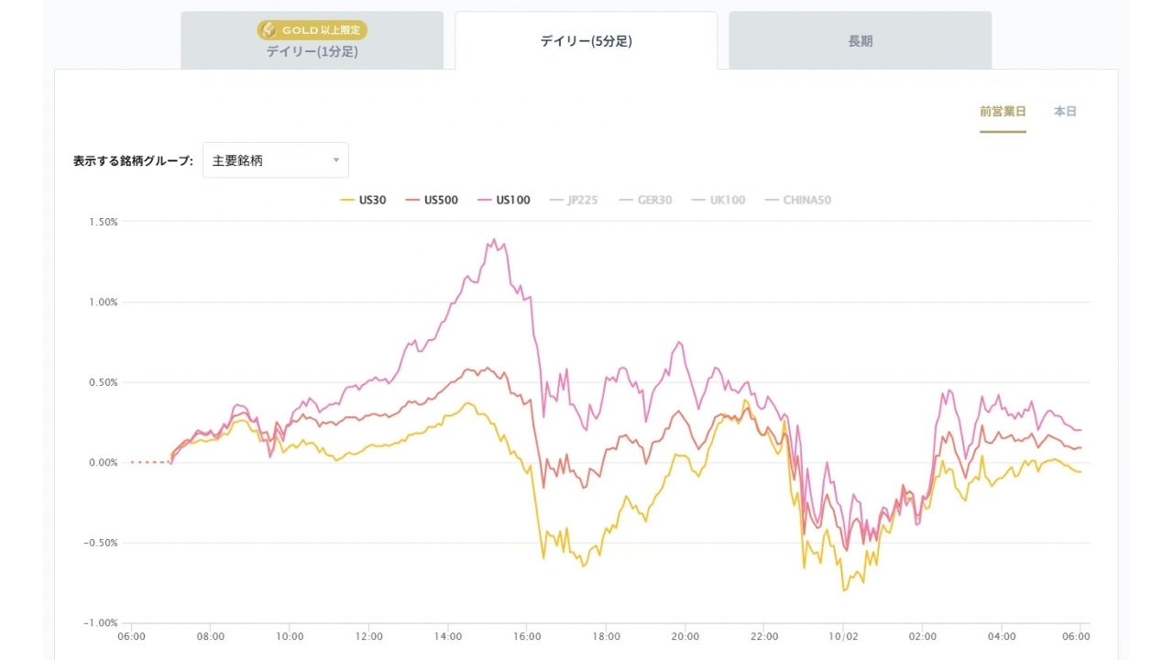Click the 表示する銘柄グループ label
This screenshot has width=1173, height=660.
pos(133,160)
